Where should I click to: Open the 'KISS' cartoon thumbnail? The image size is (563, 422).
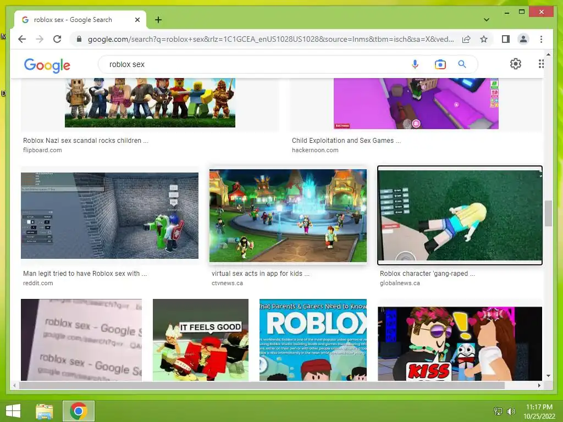460,343
